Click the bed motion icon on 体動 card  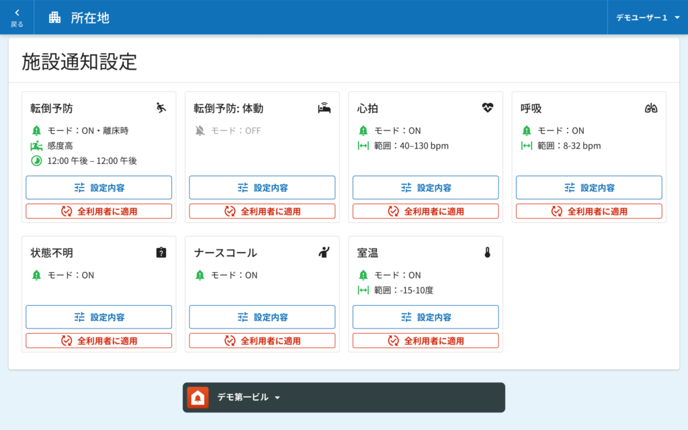click(x=325, y=107)
